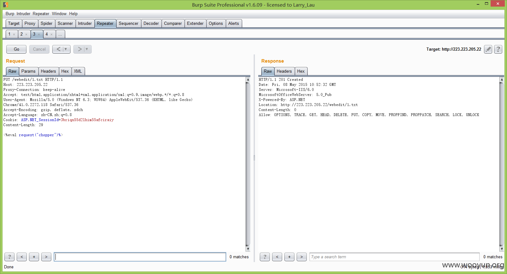The width and height of the screenshot is (507, 274).
Task: Close Repeater tab 3
Action: click(x=39, y=35)
